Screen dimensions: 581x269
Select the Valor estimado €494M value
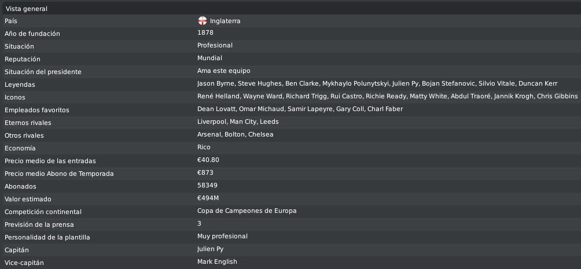click(208, 198)
